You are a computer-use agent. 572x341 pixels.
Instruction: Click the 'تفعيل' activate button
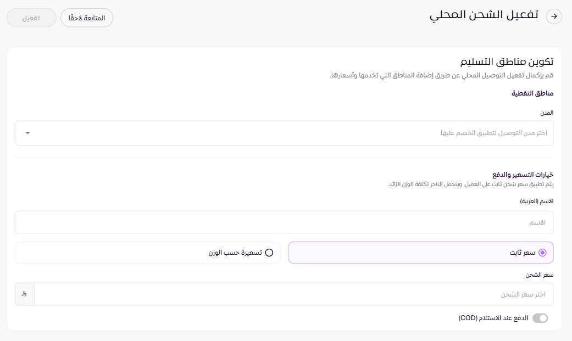31,18
